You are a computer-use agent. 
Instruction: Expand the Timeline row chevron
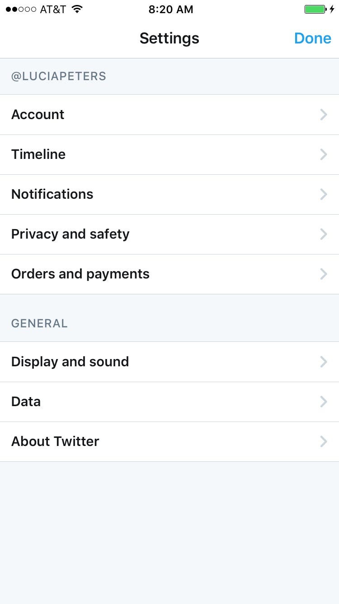(324, 154)
